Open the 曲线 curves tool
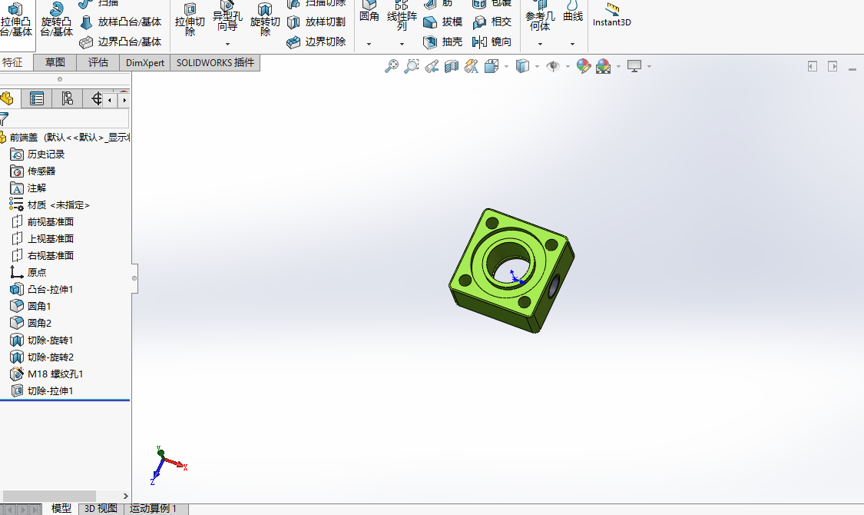Image resolution: width=864 pixels, height=515 pixels. coord(572,12)
